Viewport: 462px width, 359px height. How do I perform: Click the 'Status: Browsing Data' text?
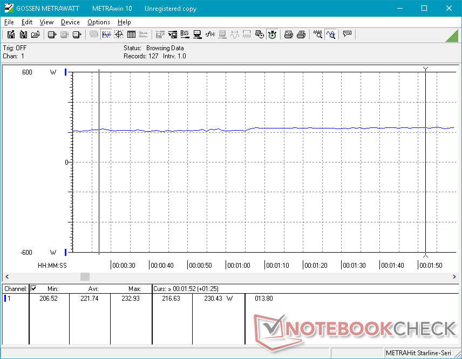153,48
